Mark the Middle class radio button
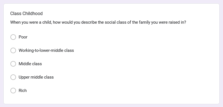Image resolution: width=223 pixels, height=107 pixels. click(x=13, y=64)
